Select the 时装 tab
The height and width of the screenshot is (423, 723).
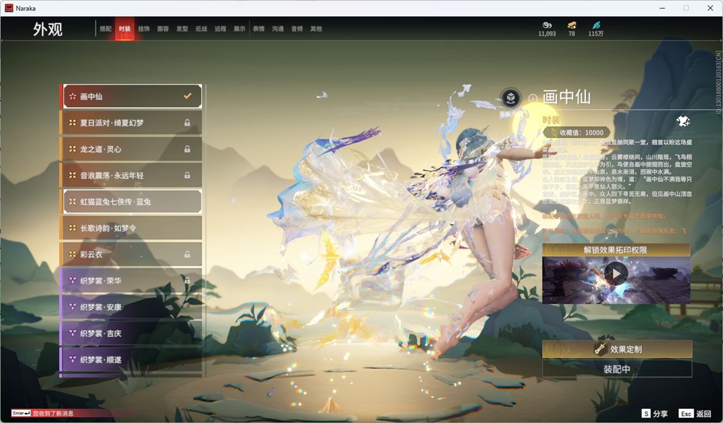click(124, 29)
